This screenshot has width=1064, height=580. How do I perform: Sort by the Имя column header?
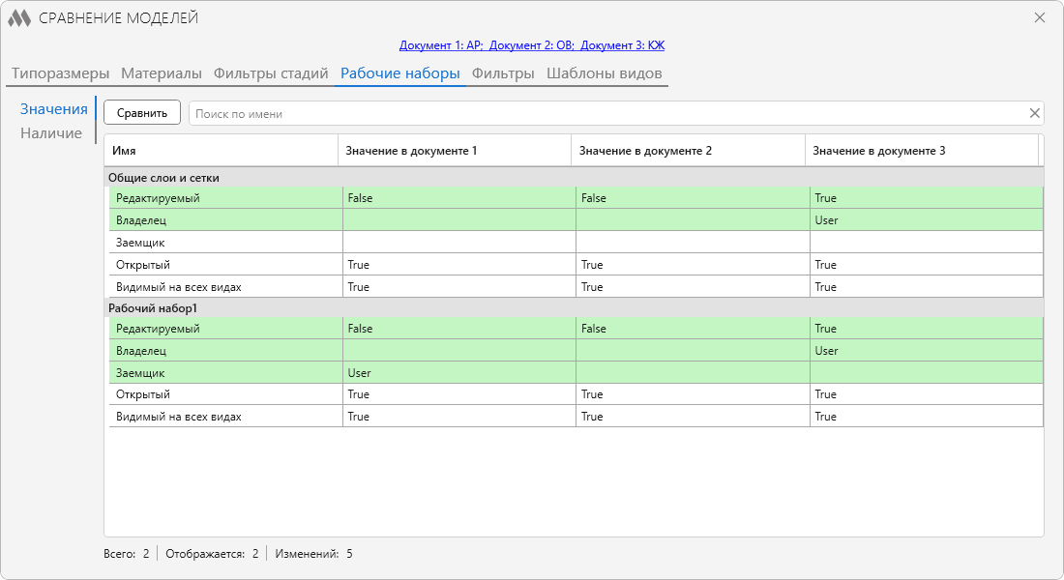coord(222,151)
